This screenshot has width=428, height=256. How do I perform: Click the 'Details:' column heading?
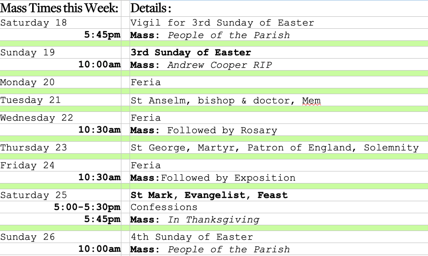click(151, 8)
